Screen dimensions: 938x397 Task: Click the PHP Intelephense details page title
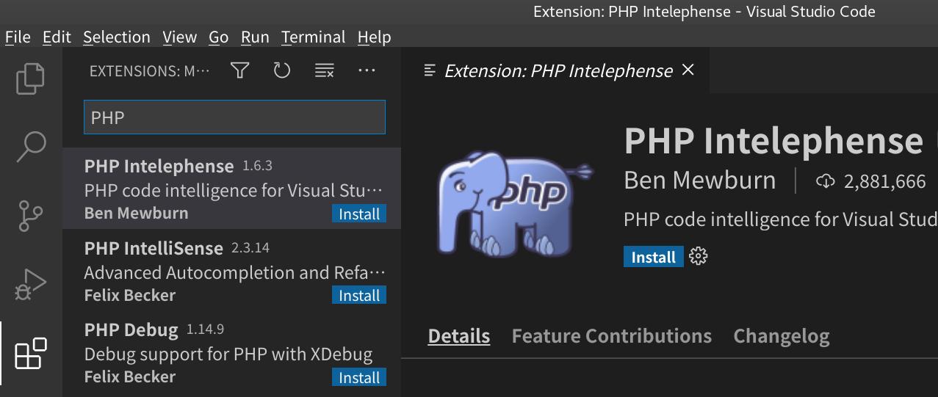coord(773,140)
